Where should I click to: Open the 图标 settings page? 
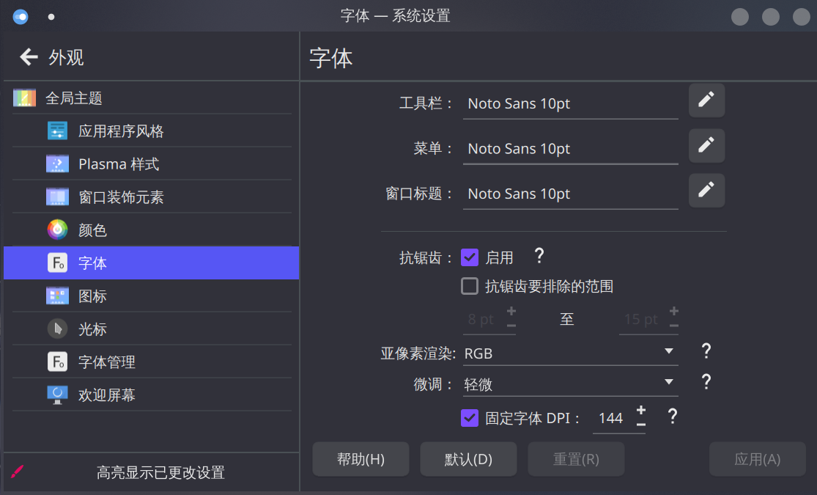coord(92,296)
